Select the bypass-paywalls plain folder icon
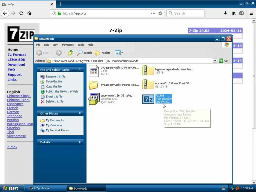Screen dimensions: 256x192 [x=93, y=85]
